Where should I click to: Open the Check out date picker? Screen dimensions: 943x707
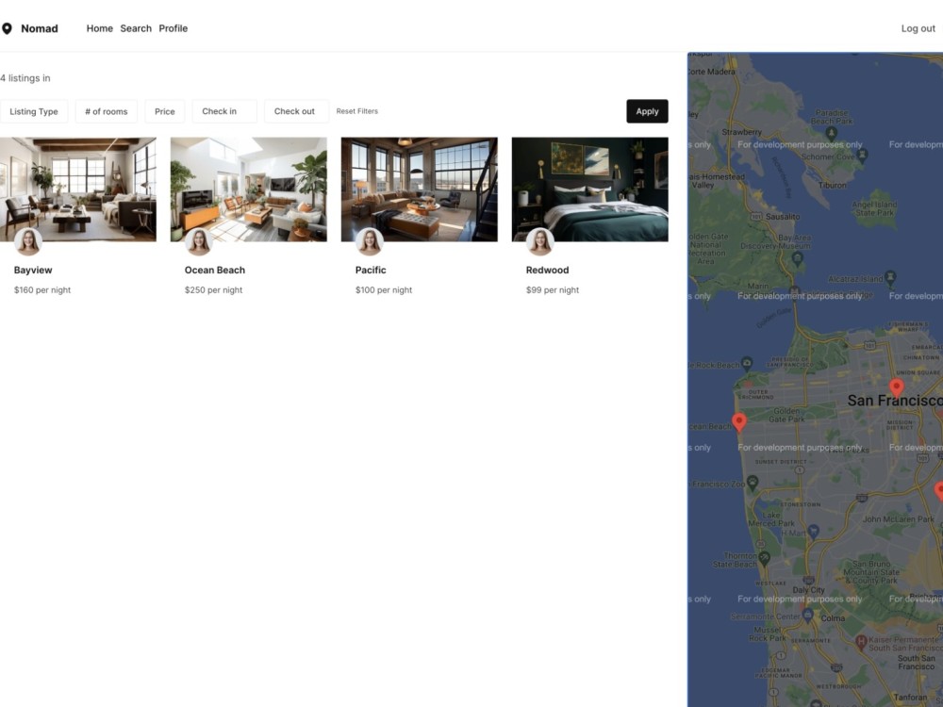pos(296,111)
